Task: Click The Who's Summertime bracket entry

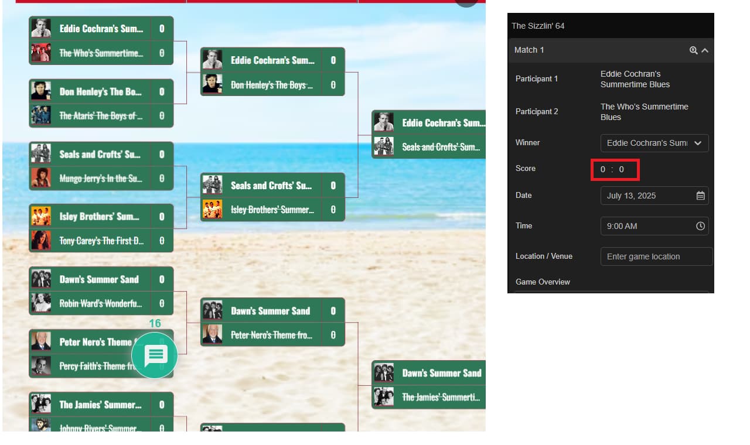Action: point(101,53)
